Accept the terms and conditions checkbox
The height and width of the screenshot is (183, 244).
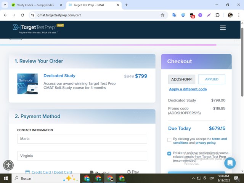tap(169, 140)
